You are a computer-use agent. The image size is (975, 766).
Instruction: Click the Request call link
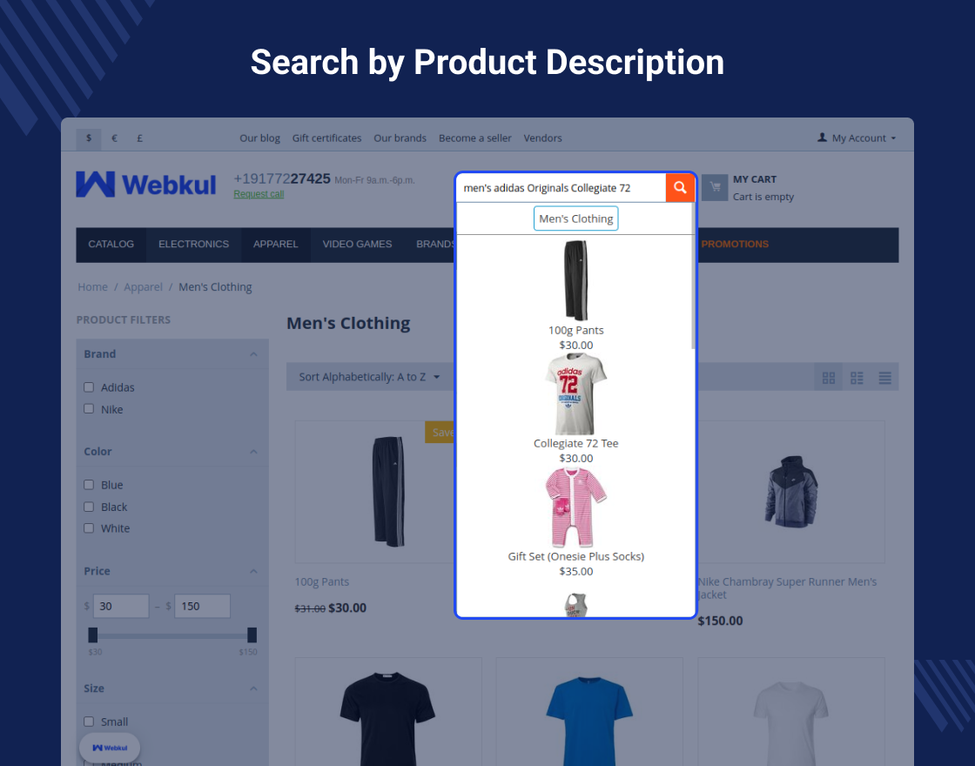(259, 194)
